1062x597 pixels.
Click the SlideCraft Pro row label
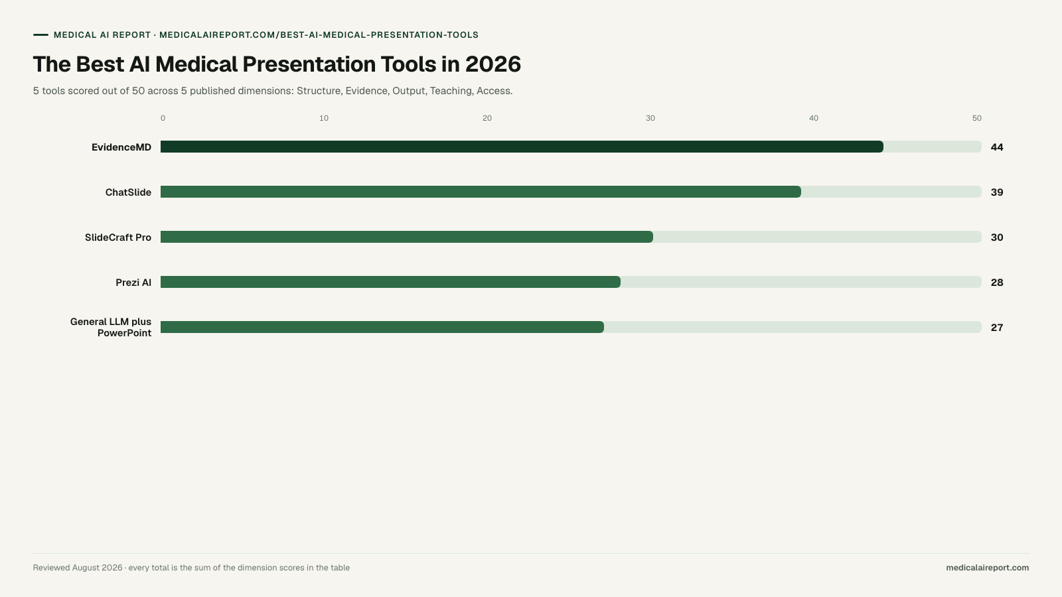pyautogui.click(x=118, y=237)
